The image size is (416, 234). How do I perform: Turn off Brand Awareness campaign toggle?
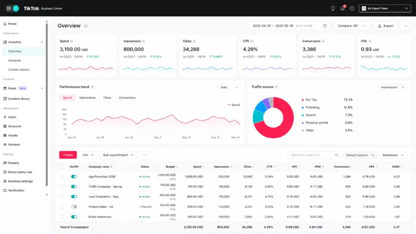coord(74,217)
